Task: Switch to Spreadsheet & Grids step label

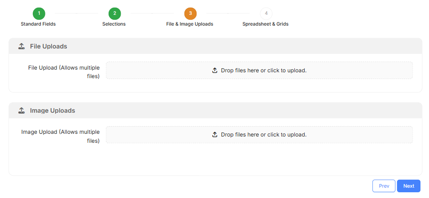Action: tap(265, 24)
